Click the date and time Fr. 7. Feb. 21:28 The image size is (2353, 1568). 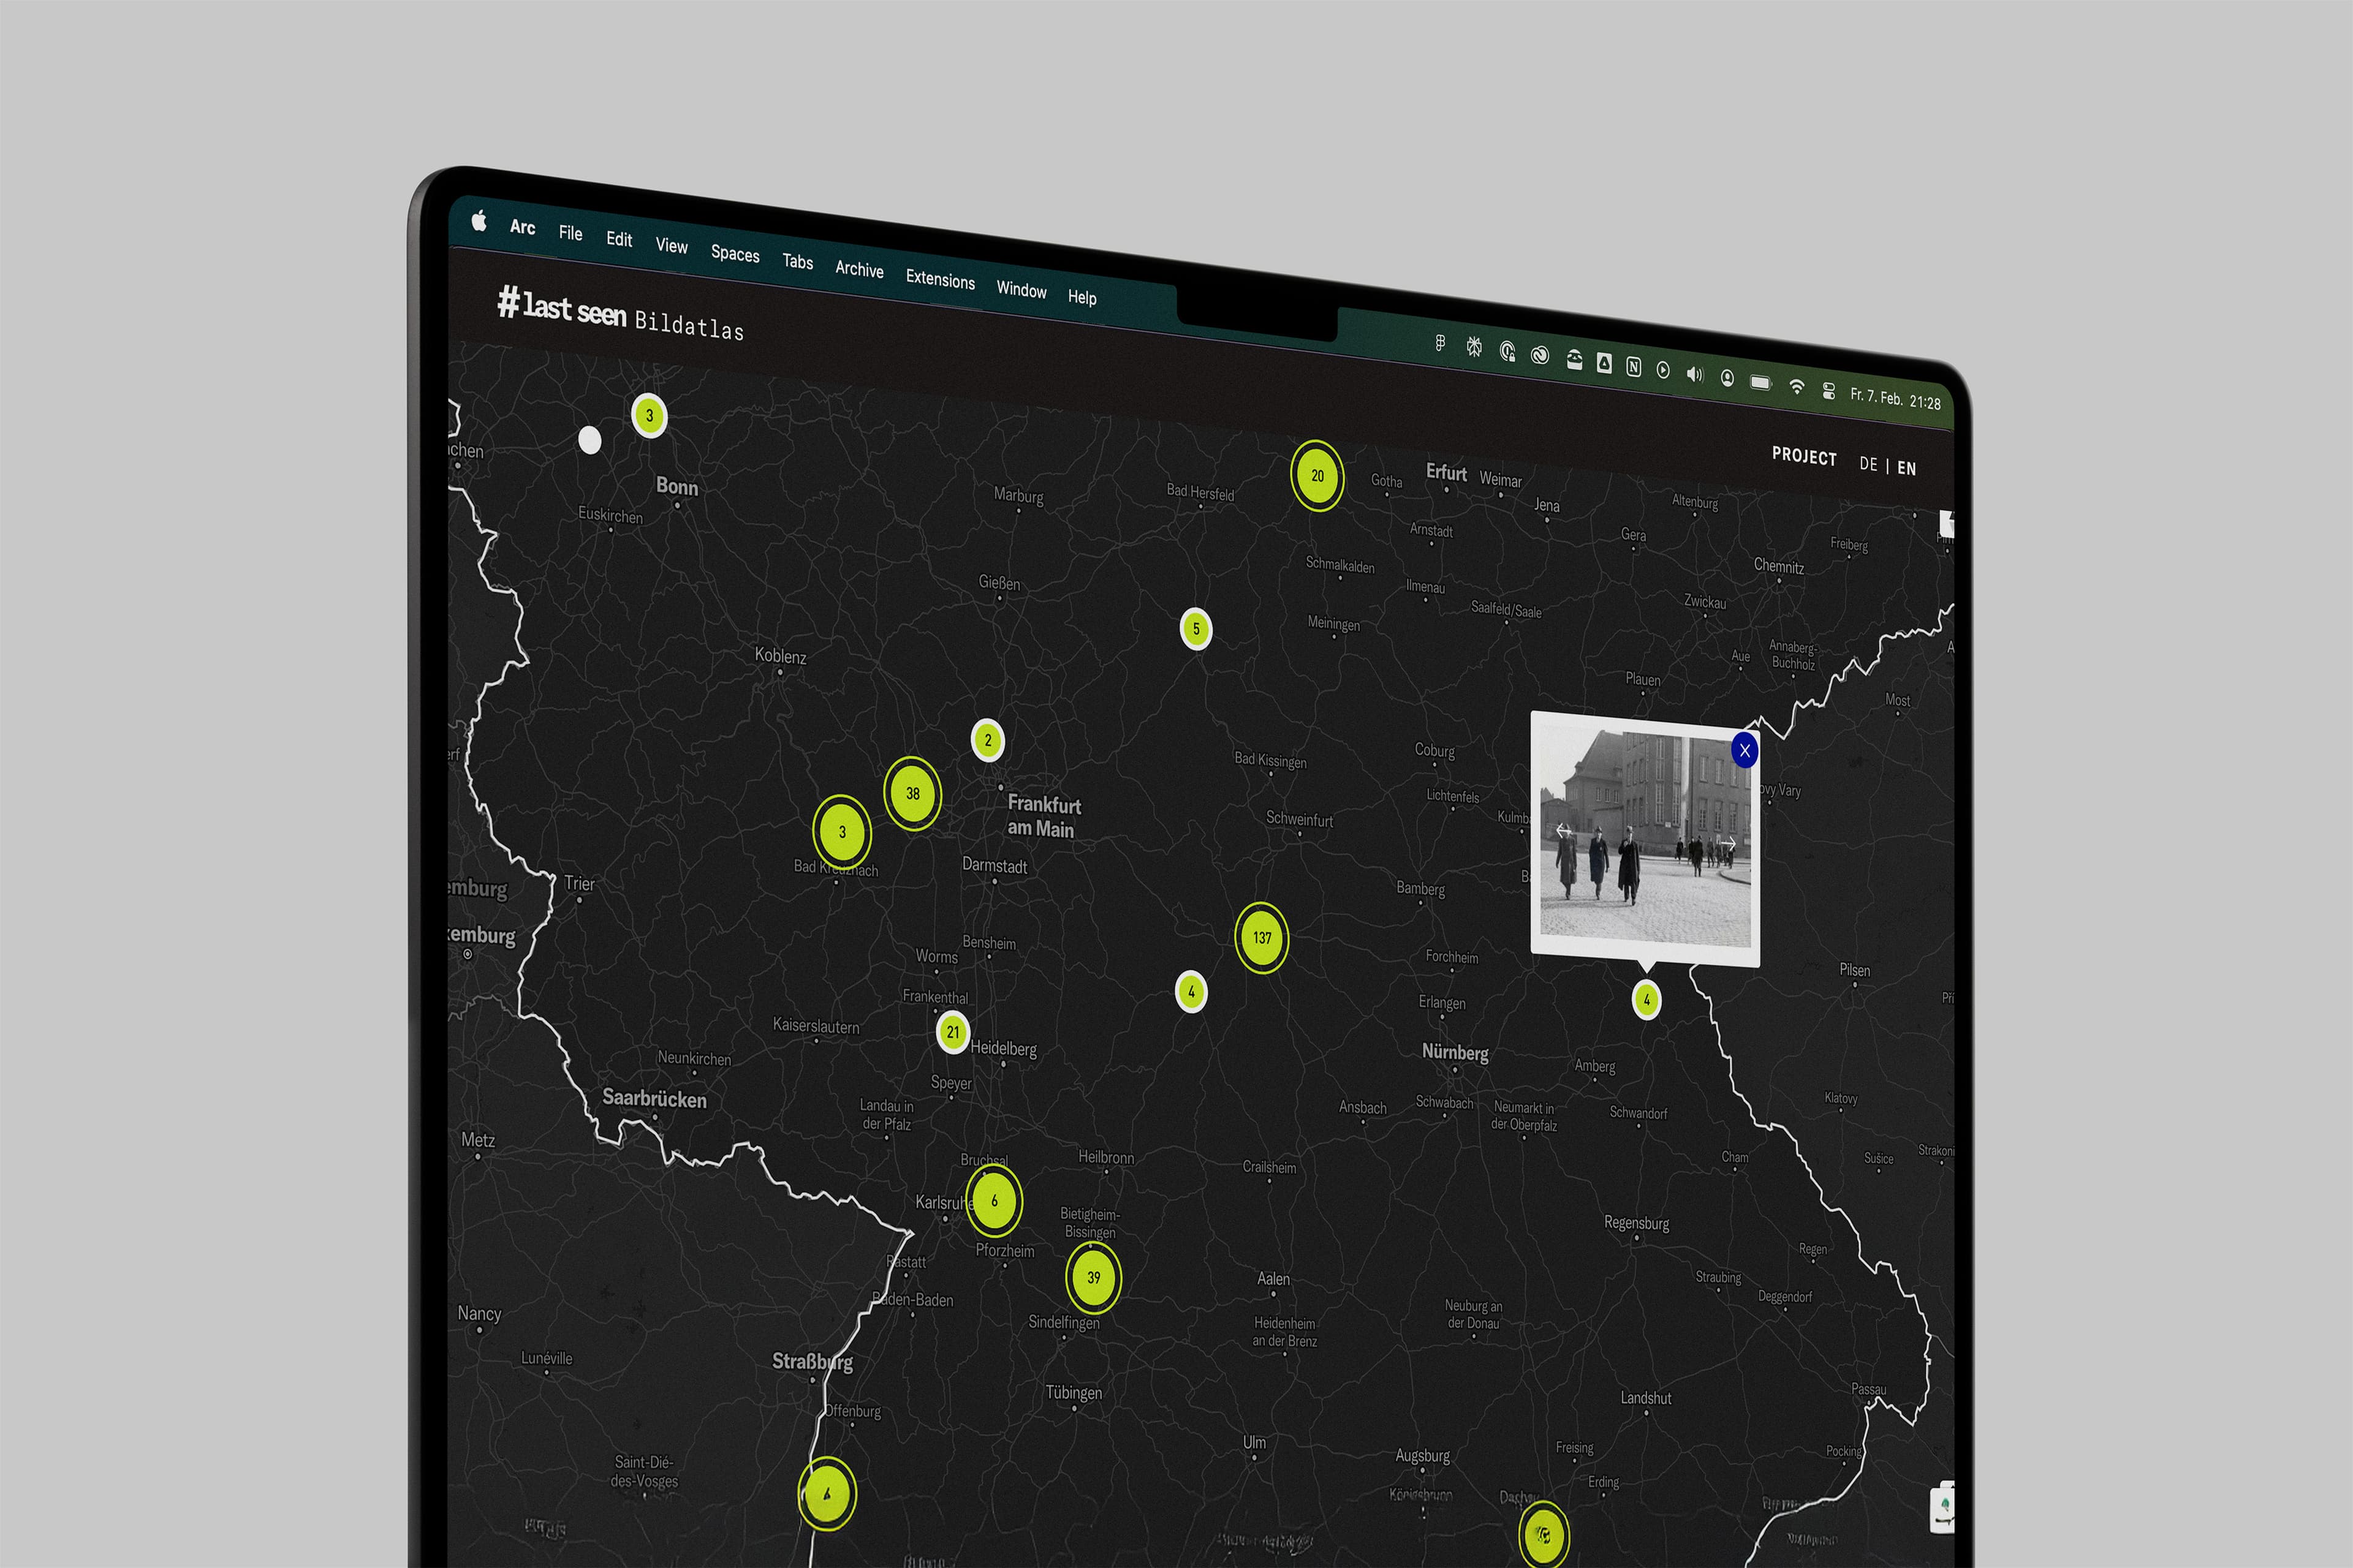1895,399
